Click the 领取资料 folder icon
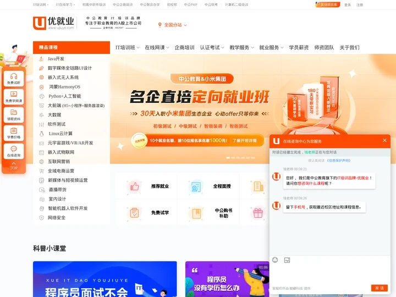Viewport: 396px width, 297px height. [x=14, y=112]
